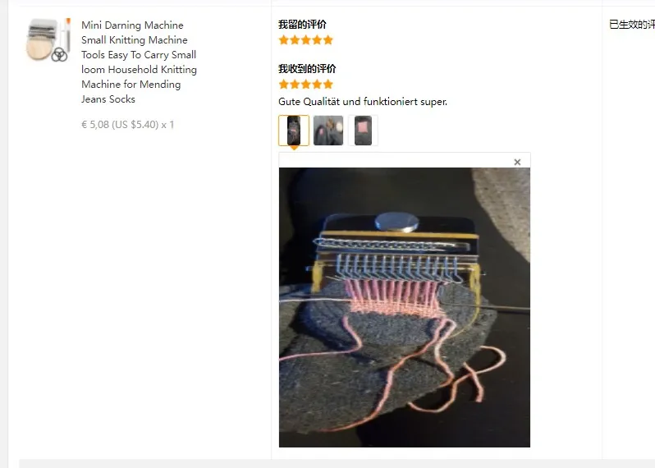Viewport: 655px width, 468px height.
Task: Click the 我收到的评价 heading
Action: (x=307, y=68)
